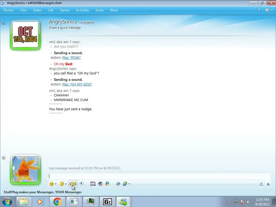Image resolution: width=276 pixels, height=207 pixels.
Task: Open the emoticon picker smiley icon
Action: (x=51, y=184)
